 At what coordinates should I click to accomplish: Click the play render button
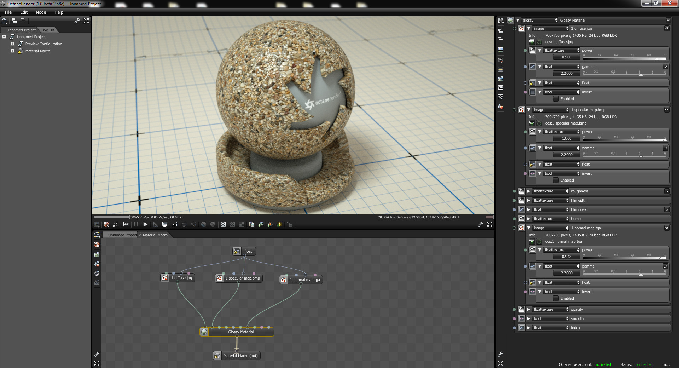tap(145, 224)
